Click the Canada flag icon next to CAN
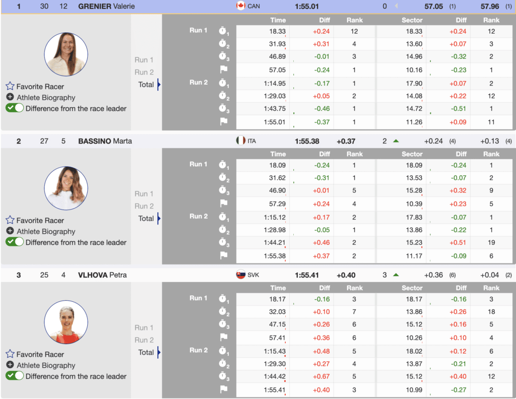This screenshot has height=399, width=516. pyautogui.click(x=240, y=6)
